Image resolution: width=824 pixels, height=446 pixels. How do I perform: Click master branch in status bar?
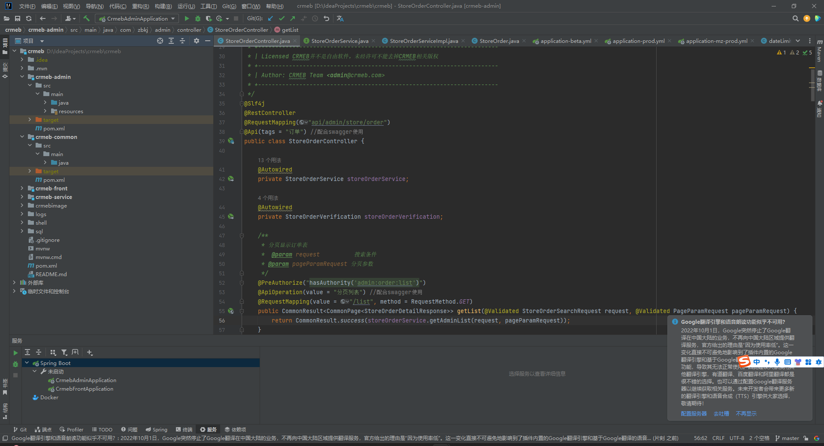tap(787, 438)
